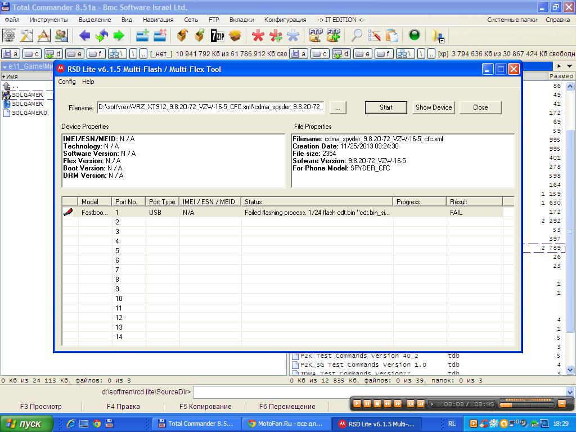Open the directory history dropdown arrow at top right

pyautogui.click(x=569, y=66)
